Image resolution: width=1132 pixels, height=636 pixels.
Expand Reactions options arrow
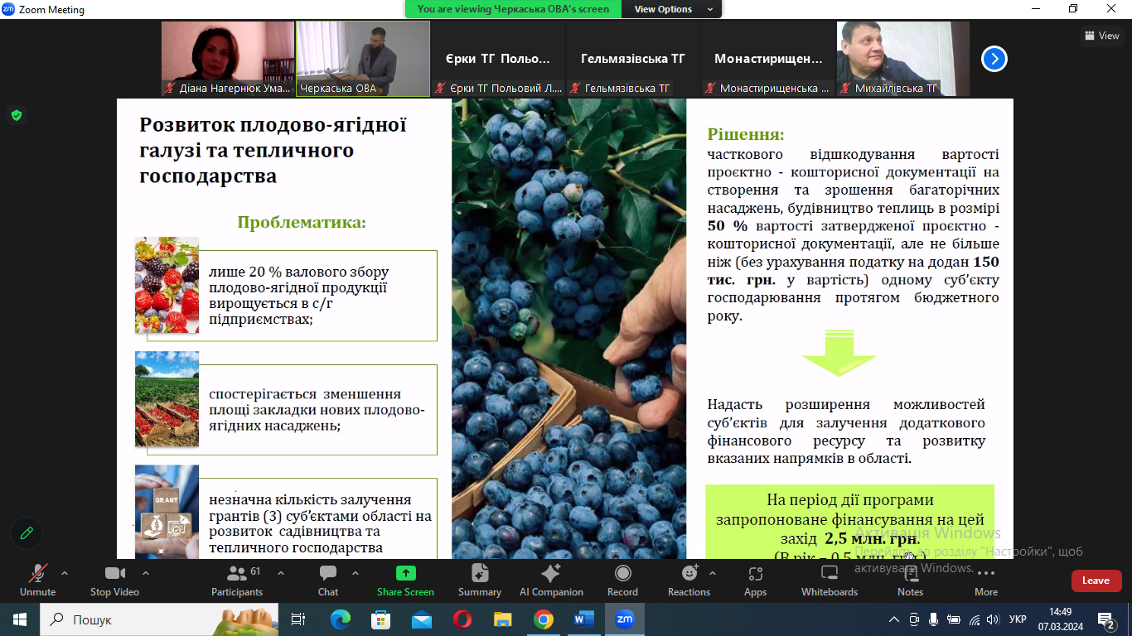click(713, 573)
